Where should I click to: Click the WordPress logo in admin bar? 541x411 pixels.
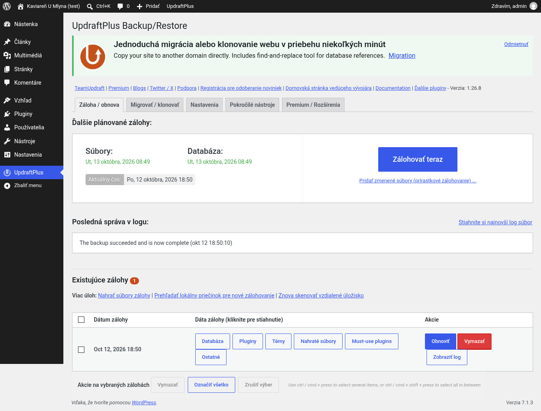(7, 6)
